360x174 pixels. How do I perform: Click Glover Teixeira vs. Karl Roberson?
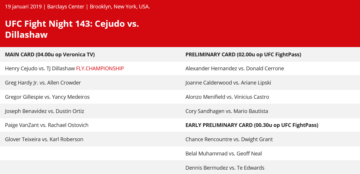(x=44, y=139)
